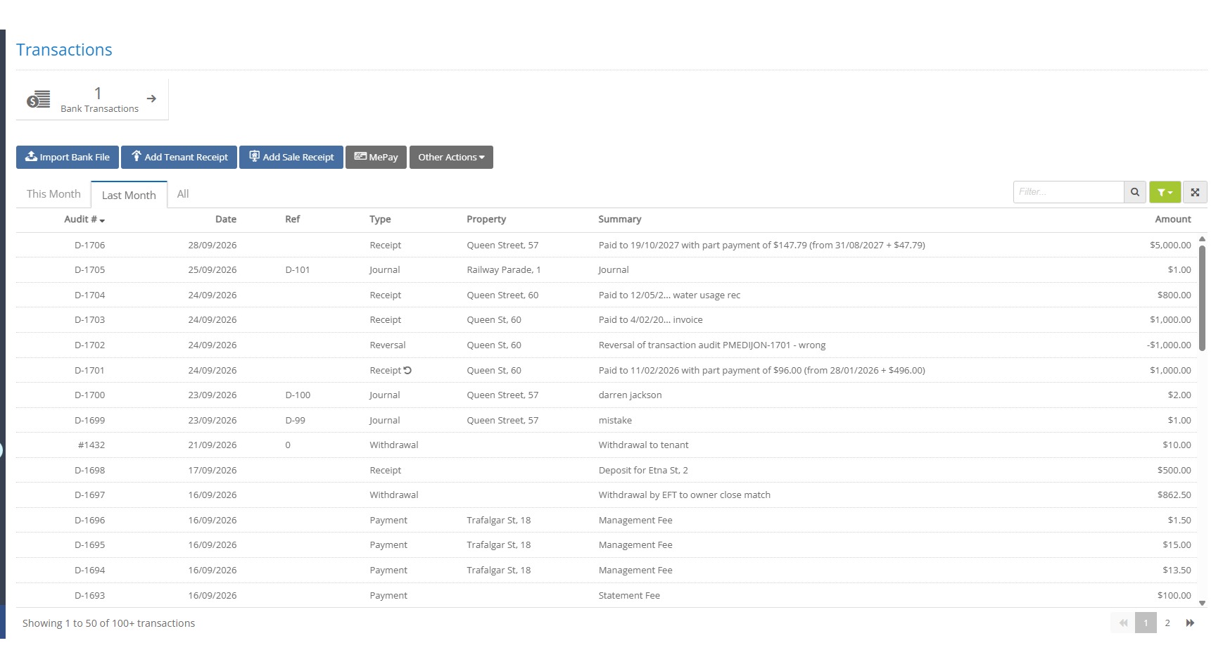Click 'Deposit for Etna St, 2' summary
Screen dimensions: 1223x669
tap(643, 471)
